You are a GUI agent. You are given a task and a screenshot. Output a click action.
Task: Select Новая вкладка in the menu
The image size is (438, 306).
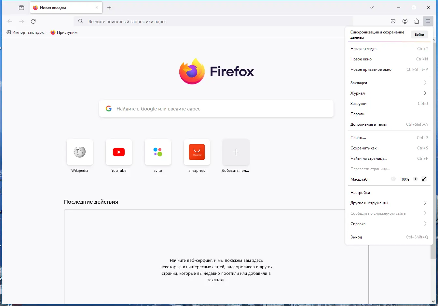(389, 49)
